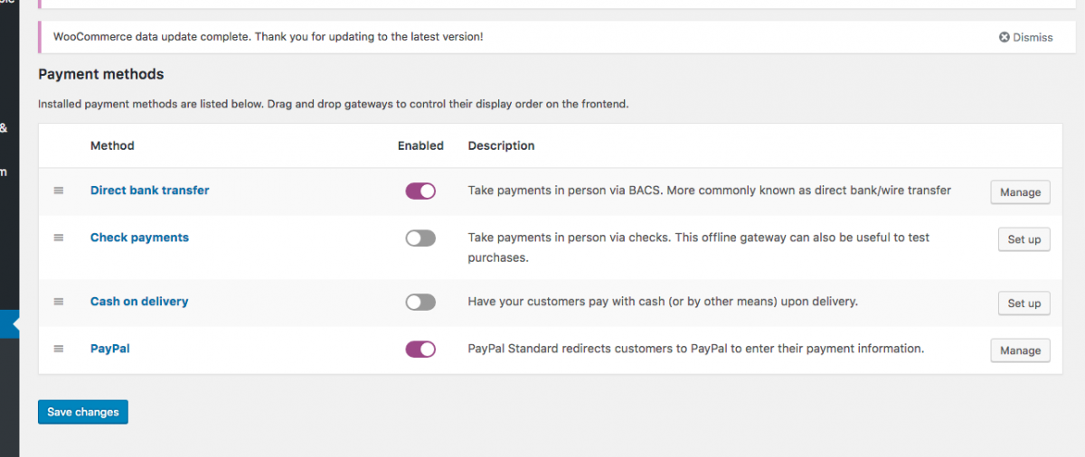Click the Dismiss circle-x icon
This screenshot has height=457, width=1085.
coord(1004,37)
